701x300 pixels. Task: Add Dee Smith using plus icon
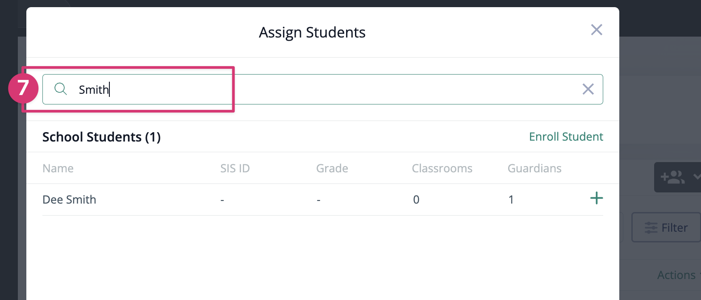pos(597,198)
